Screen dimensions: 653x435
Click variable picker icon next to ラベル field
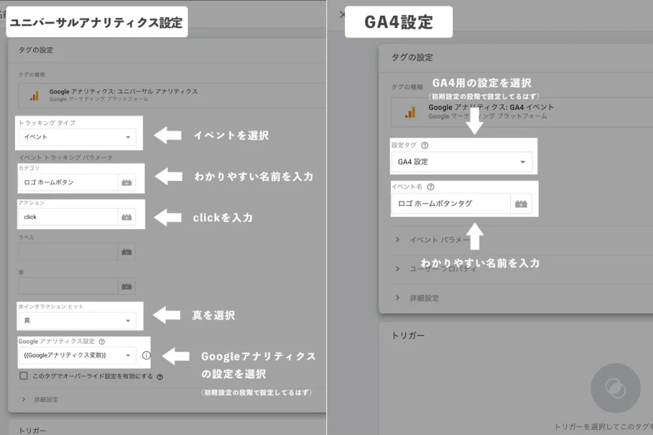(127, 252)
